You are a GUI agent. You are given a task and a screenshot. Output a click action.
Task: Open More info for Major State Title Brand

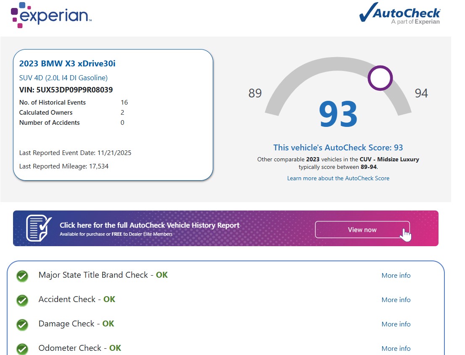[396, 276]
